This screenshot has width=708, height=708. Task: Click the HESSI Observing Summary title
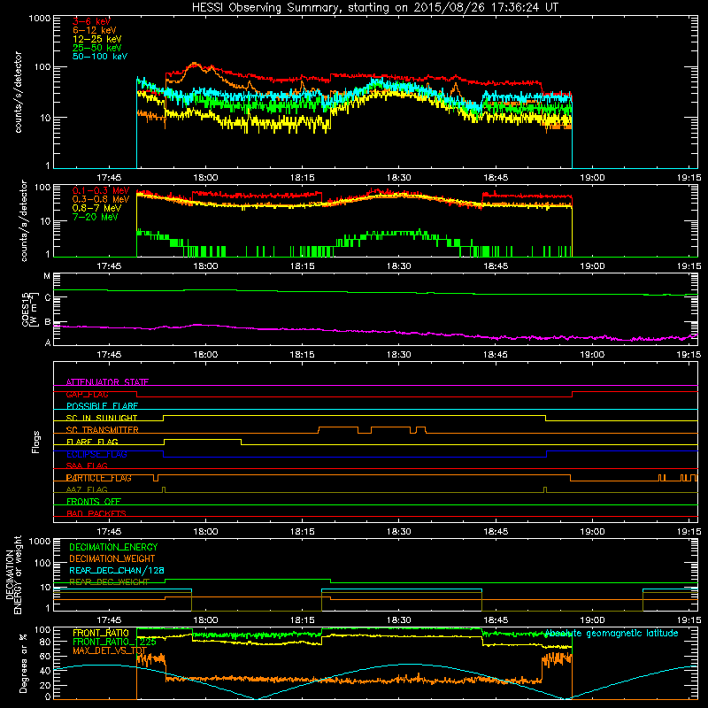coord(374,8)
